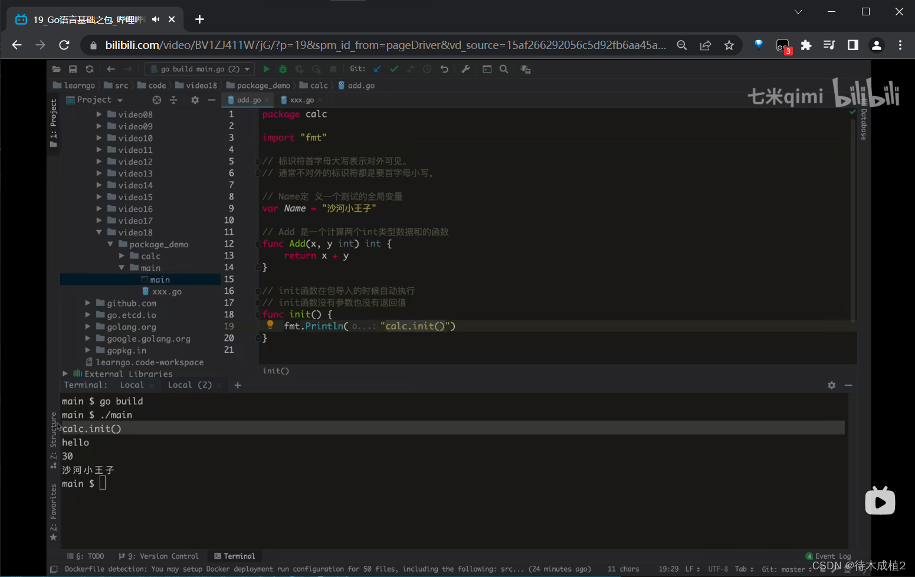Hide the Terminal panel with its minus icon
Viewport: 915px width, 577px height.
click(x=848, y=385)
